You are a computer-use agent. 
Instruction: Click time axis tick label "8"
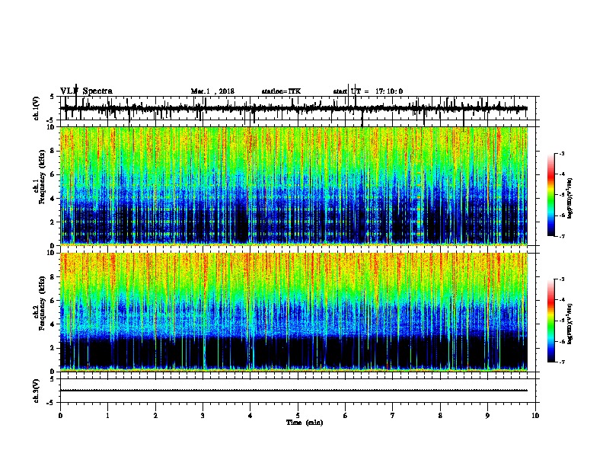pos(440,416)
